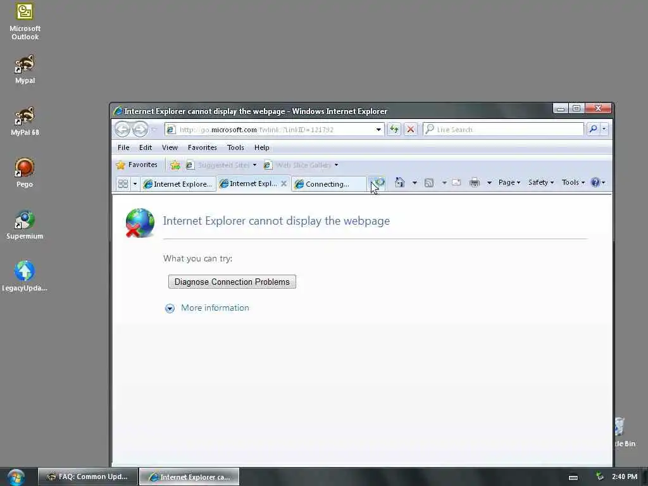Image resolution: width=648 pixels, height=486 pixels.
Task: Open Microsoft Outlook desktop shortcut
Action: [25, 21]
